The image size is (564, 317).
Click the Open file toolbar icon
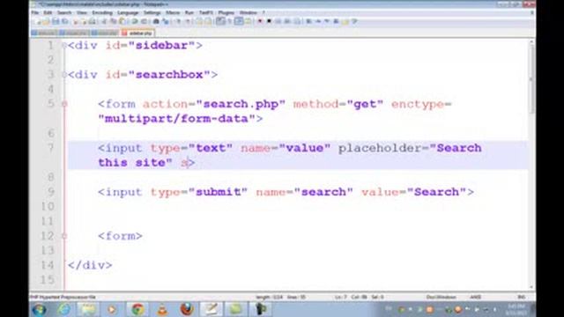tap(46, 21)
